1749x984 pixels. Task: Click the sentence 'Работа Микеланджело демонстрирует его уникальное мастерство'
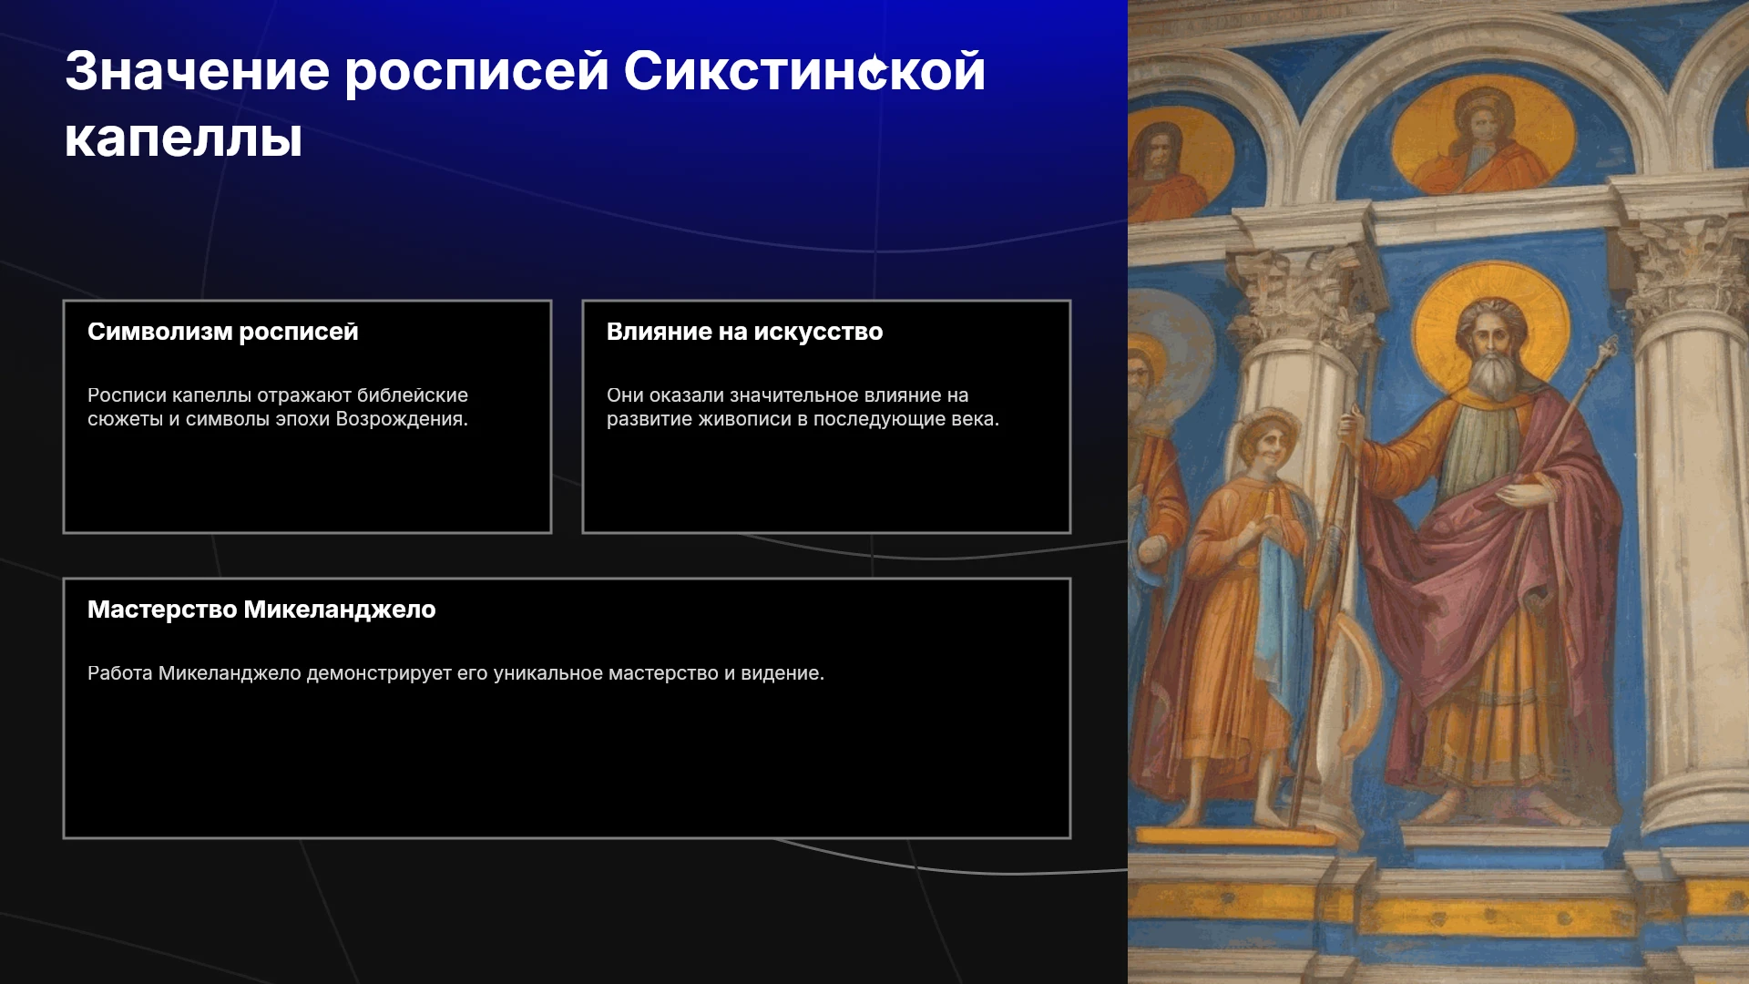(455, 673)
